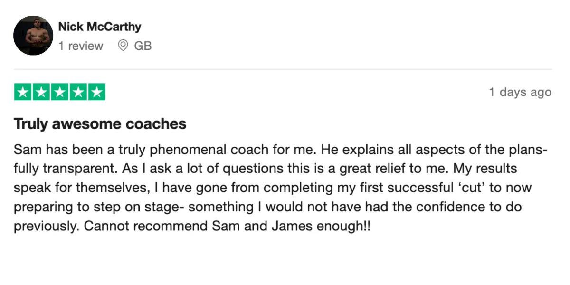Click the first green rating star
The image size is (570, 285).
click(x=23, y=92)
